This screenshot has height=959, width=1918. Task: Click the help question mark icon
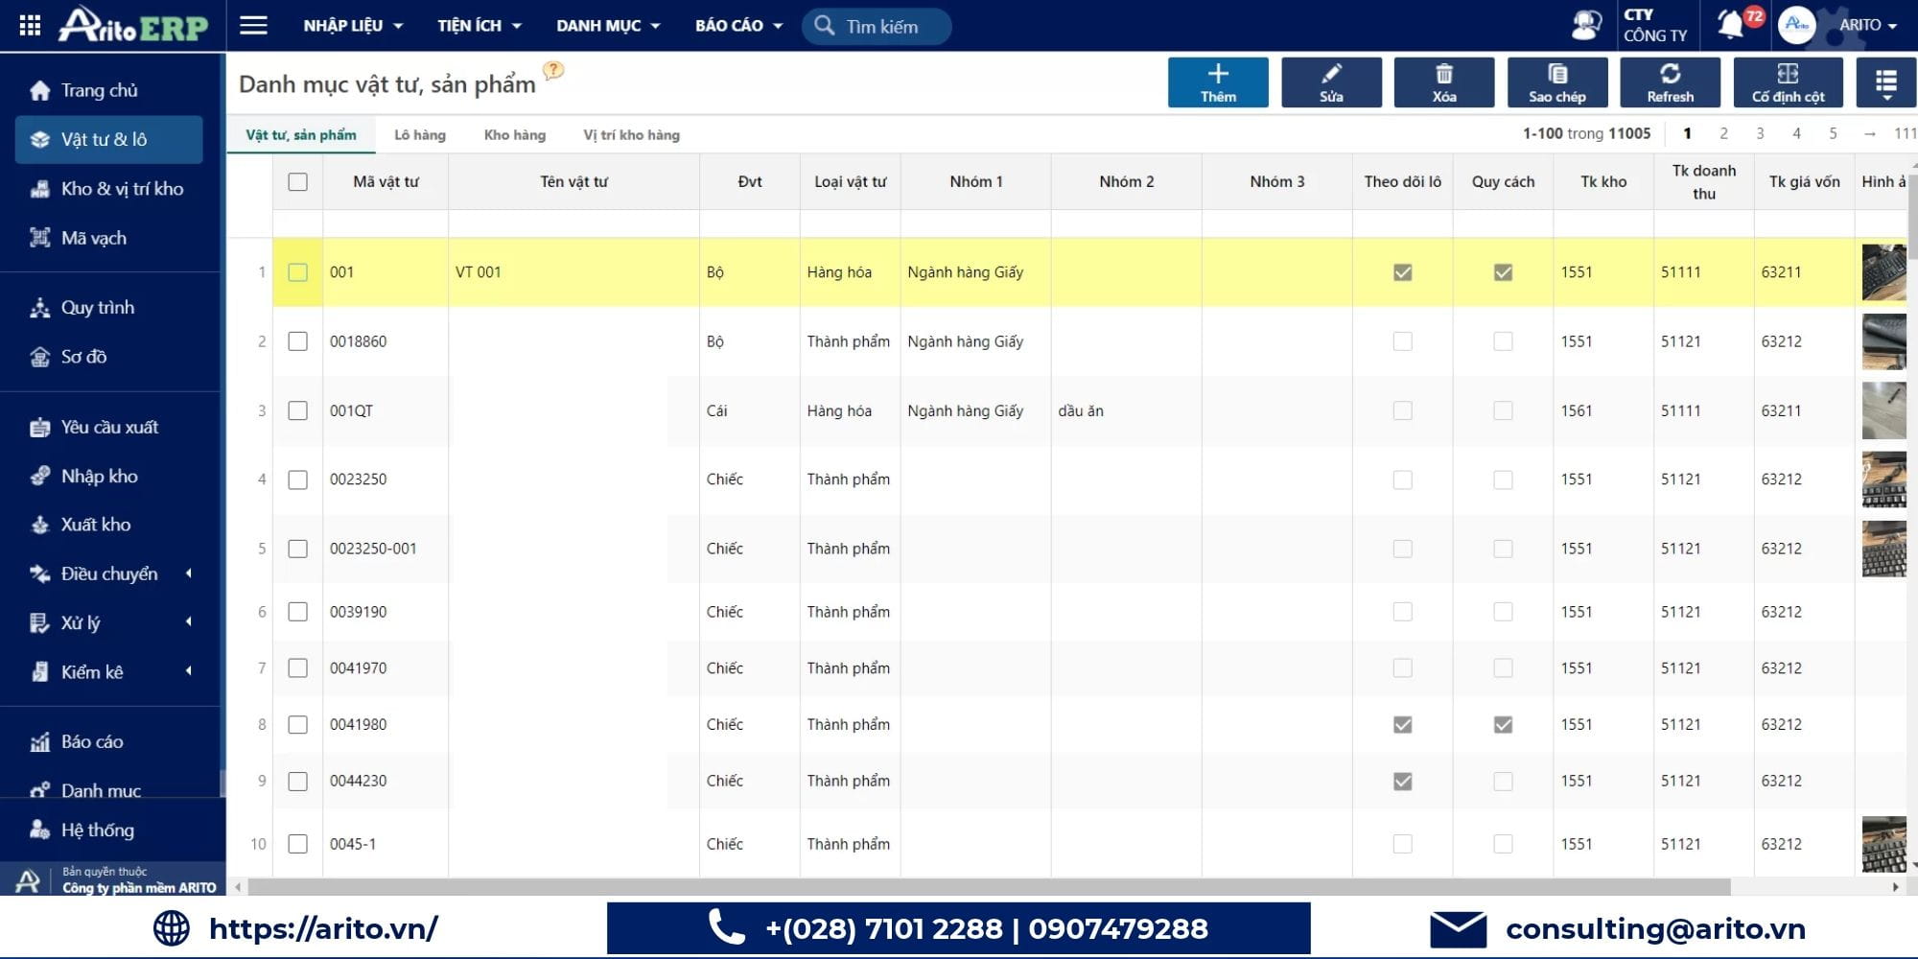pyautogui.click(x=553, y=70)
